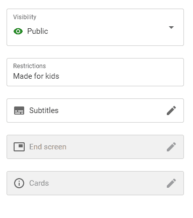Click the Restrictions heading label
Image resolution: width=193 pixels, height=218 pixels.
tap(29, 66)
